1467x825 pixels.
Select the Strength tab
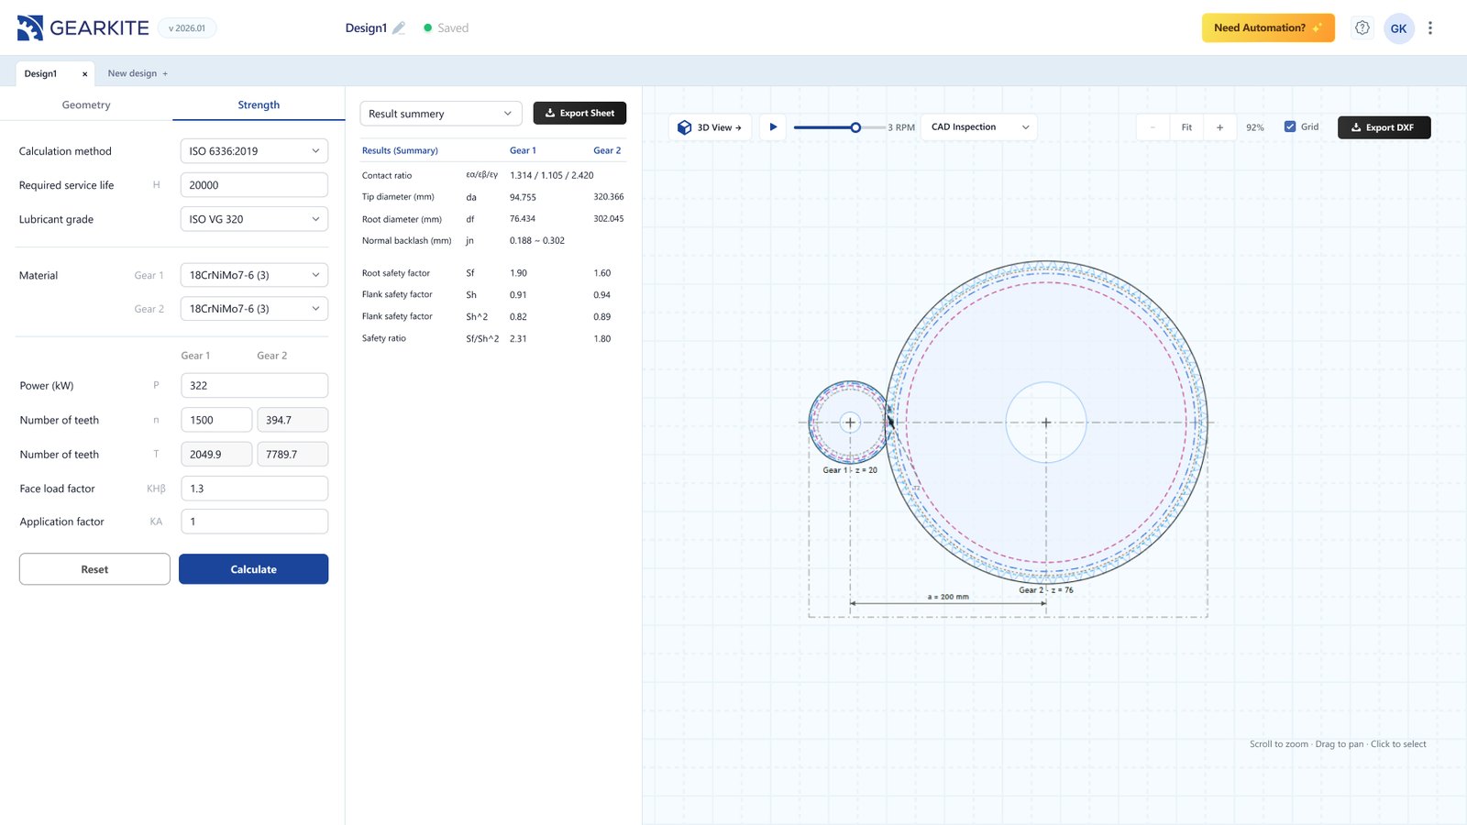[x=259, y=105]
